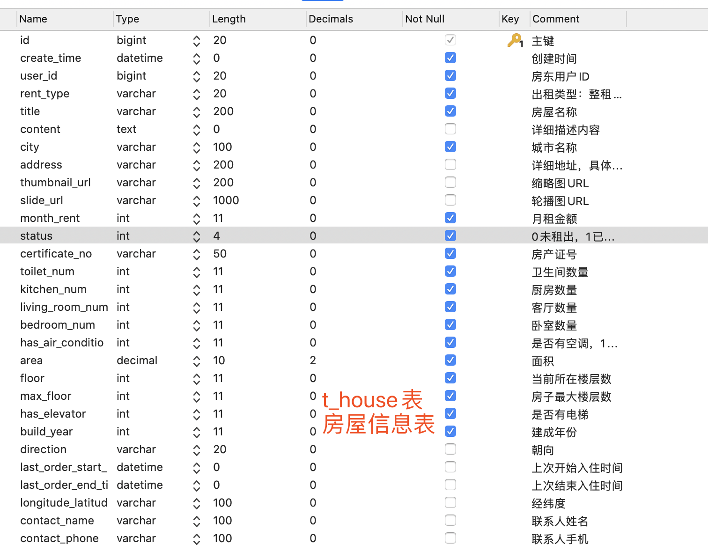This screenshot has height=559, width=708.
Task: Click the primary key icon in id row
Action: point(515,41)
